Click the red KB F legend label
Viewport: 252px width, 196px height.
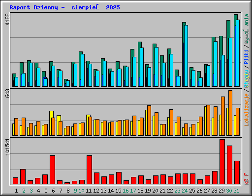tap(247, 179)
